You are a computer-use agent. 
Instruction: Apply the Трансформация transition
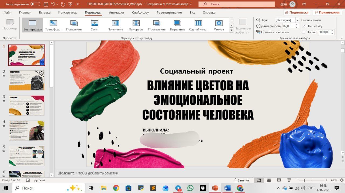53,25
